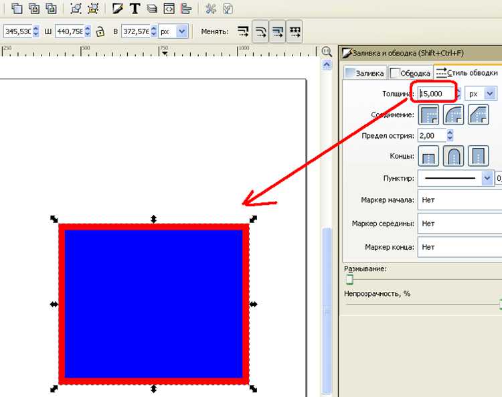
Task: Click the Предел острия 2,00 field
Action: click(432, 135)
